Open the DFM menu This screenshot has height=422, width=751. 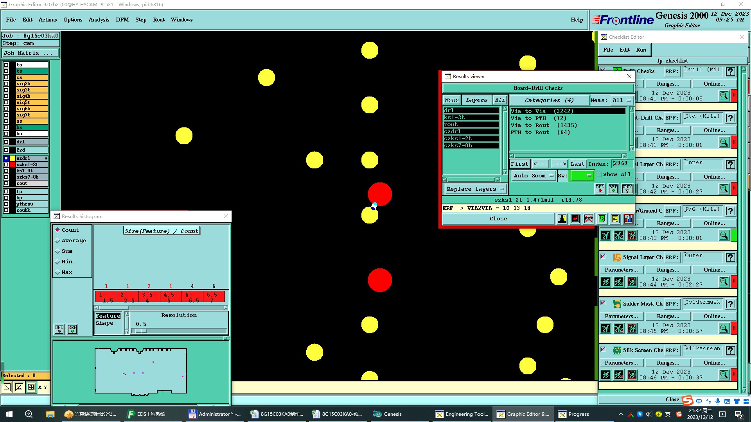pos(122,20)
